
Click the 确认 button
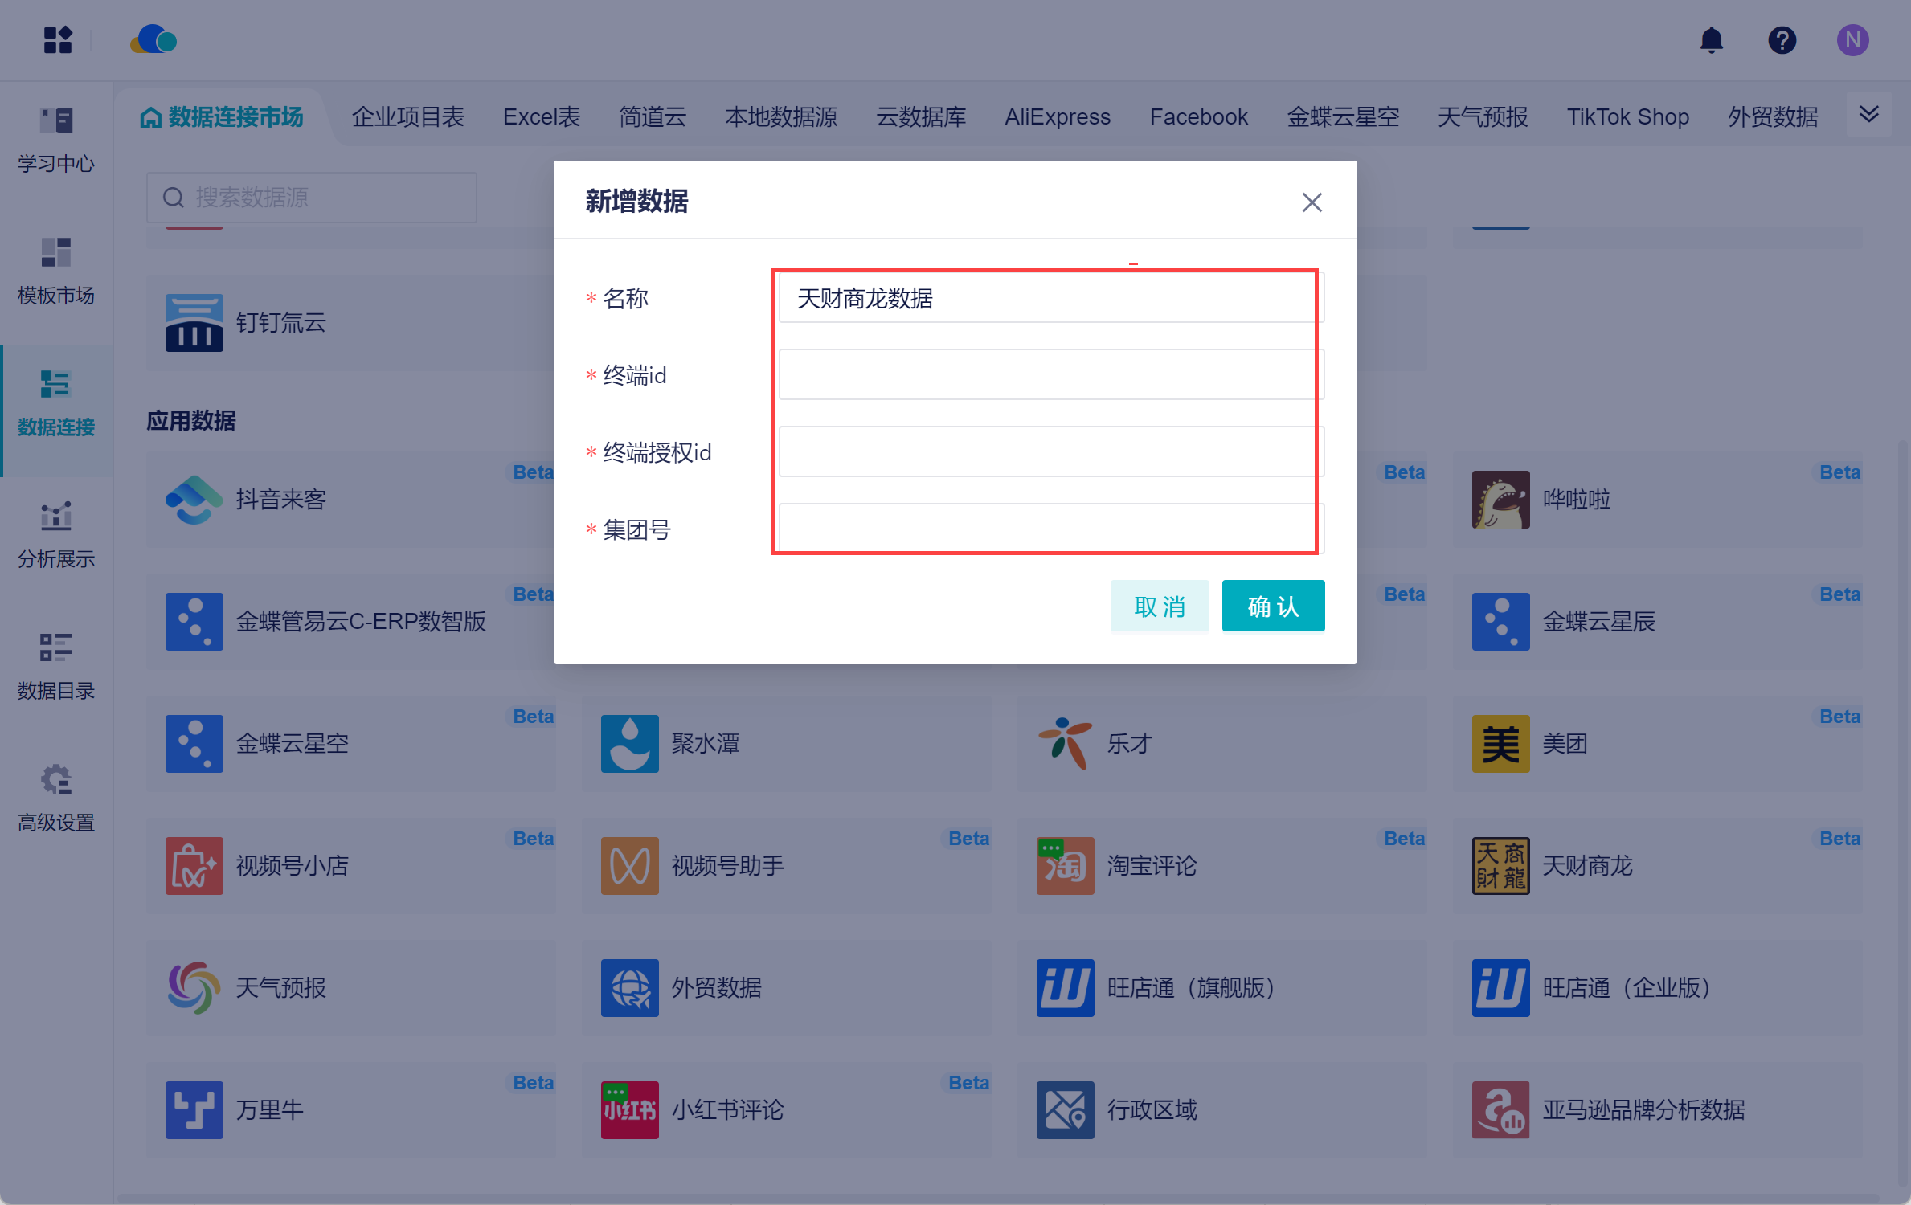coord(1273,607)
